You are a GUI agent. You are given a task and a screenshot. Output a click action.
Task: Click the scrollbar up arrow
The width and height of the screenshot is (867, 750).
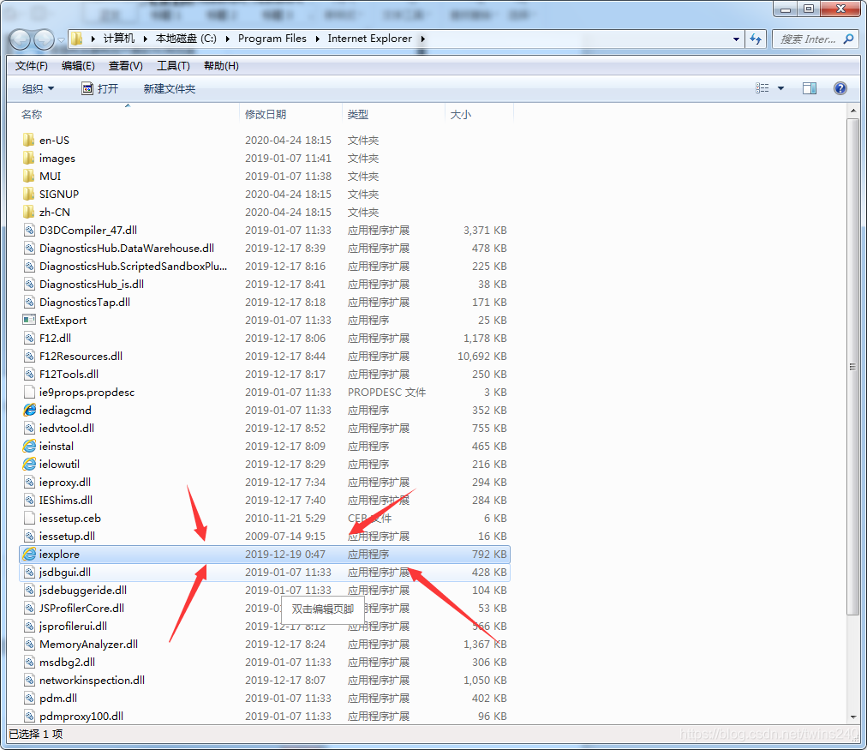pos(852,111)
